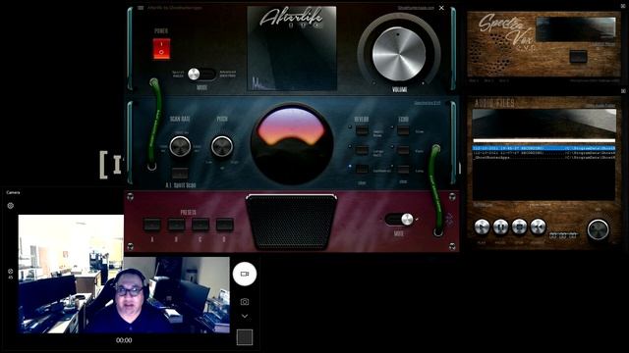This screenshot has width=629, height=353.
Task: Open the Camera roll thumbnail
Action: click(245, 337)
